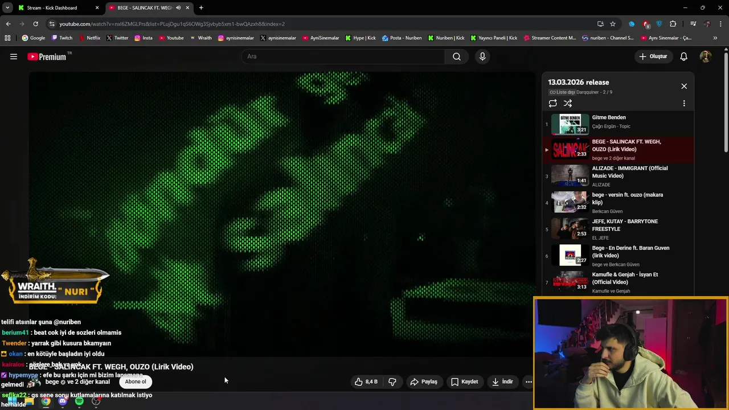Open Chrome from the taskbar

point(46,401)
